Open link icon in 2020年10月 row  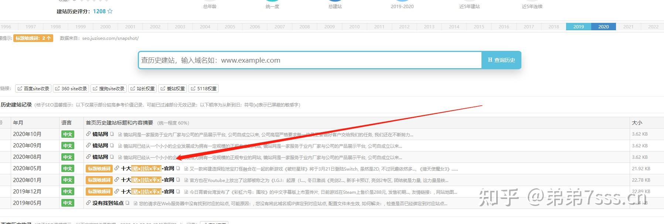88,134
